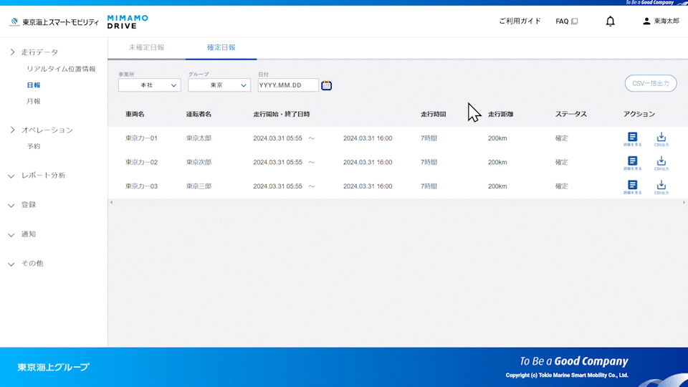Click driver name 東京次郎

pos(199,163)
